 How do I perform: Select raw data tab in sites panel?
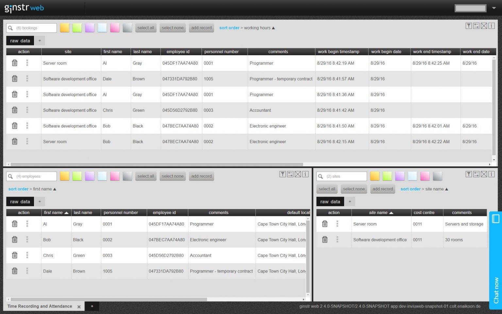(330, 202)
